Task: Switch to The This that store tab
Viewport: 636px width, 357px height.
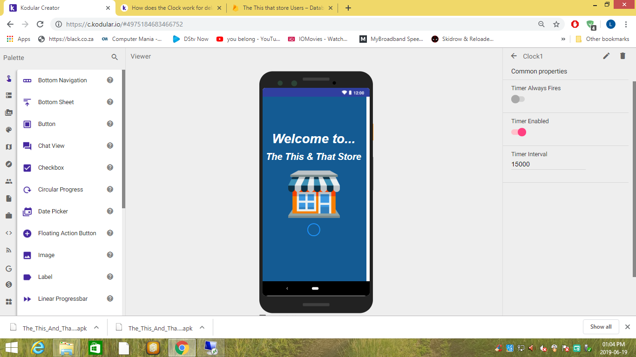Action: [282, 8]
